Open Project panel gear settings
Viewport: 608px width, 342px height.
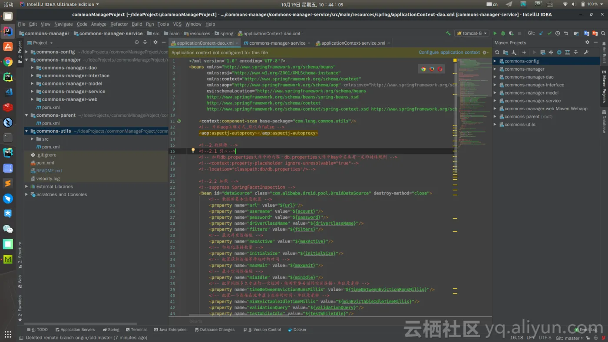point(155,42)
